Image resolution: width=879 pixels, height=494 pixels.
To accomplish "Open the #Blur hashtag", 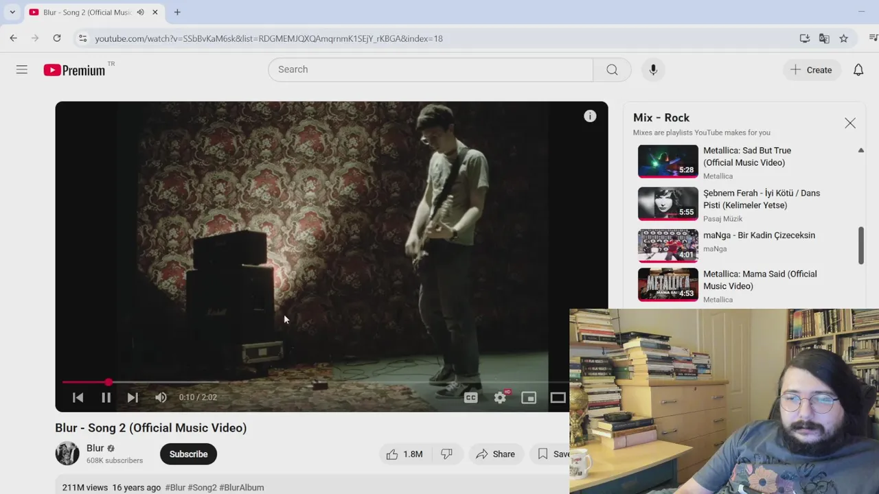I will (x=175, y=487).
